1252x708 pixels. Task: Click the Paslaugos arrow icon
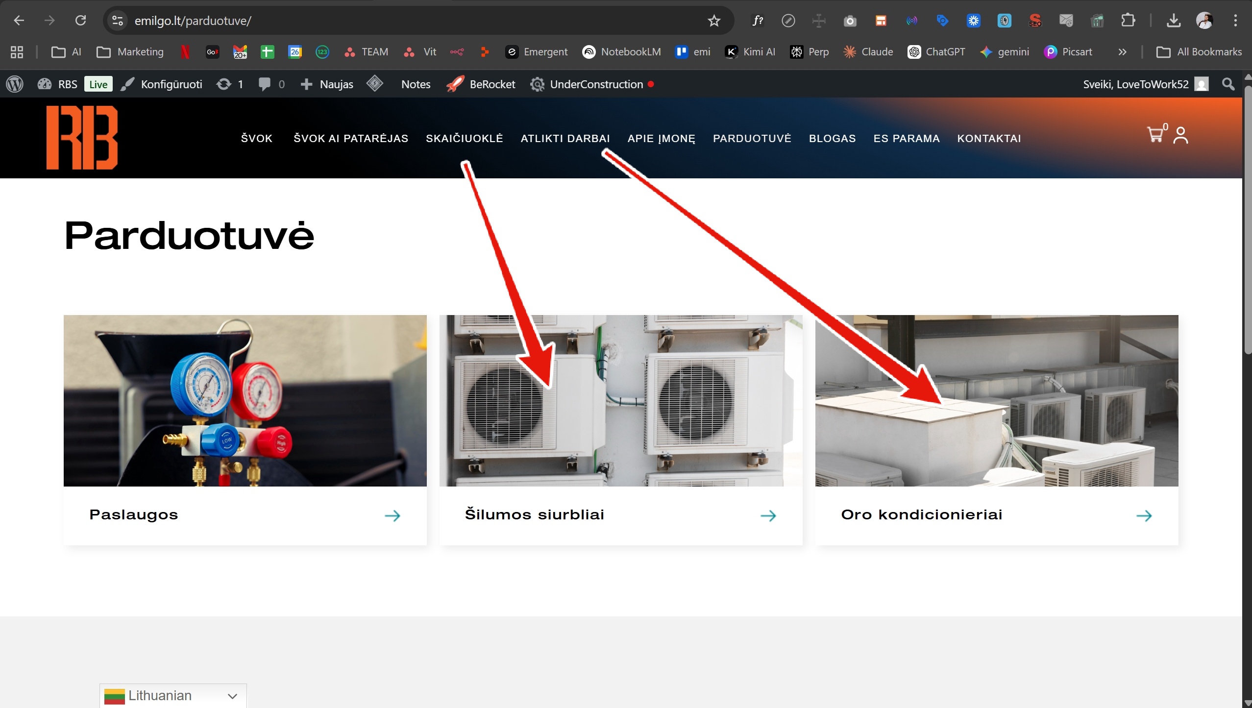coord(392,515)
